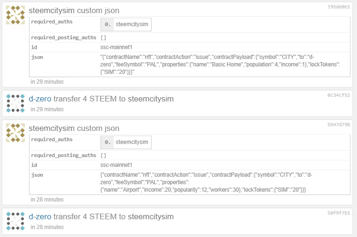Image resolution: width=357 pixels, height=237 pixels.
Task: Select the steemcitysim required_auths entry in the first operation
Action: [126, 24]
